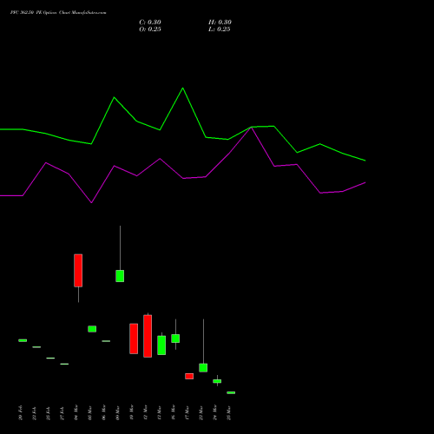Click the '04 Mar' date axis label
Viewport: 434px width, 434px height.
pyautogui.click(x=76, y=412)
